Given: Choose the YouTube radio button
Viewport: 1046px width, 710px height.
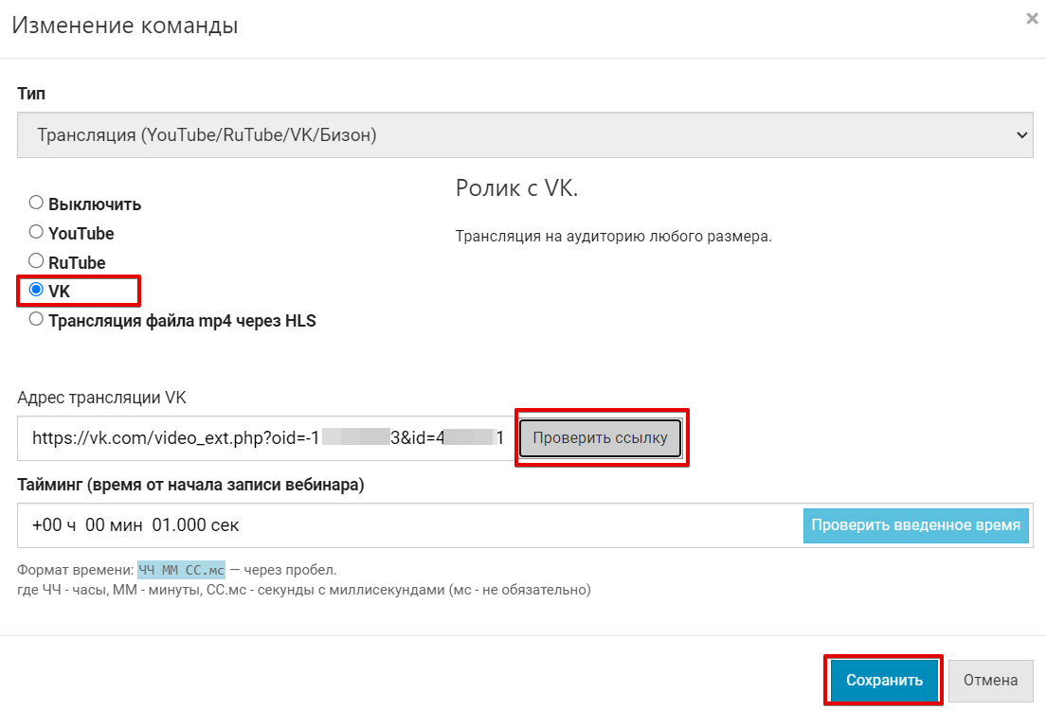Looking at the screenshot, I should [36, 232].
